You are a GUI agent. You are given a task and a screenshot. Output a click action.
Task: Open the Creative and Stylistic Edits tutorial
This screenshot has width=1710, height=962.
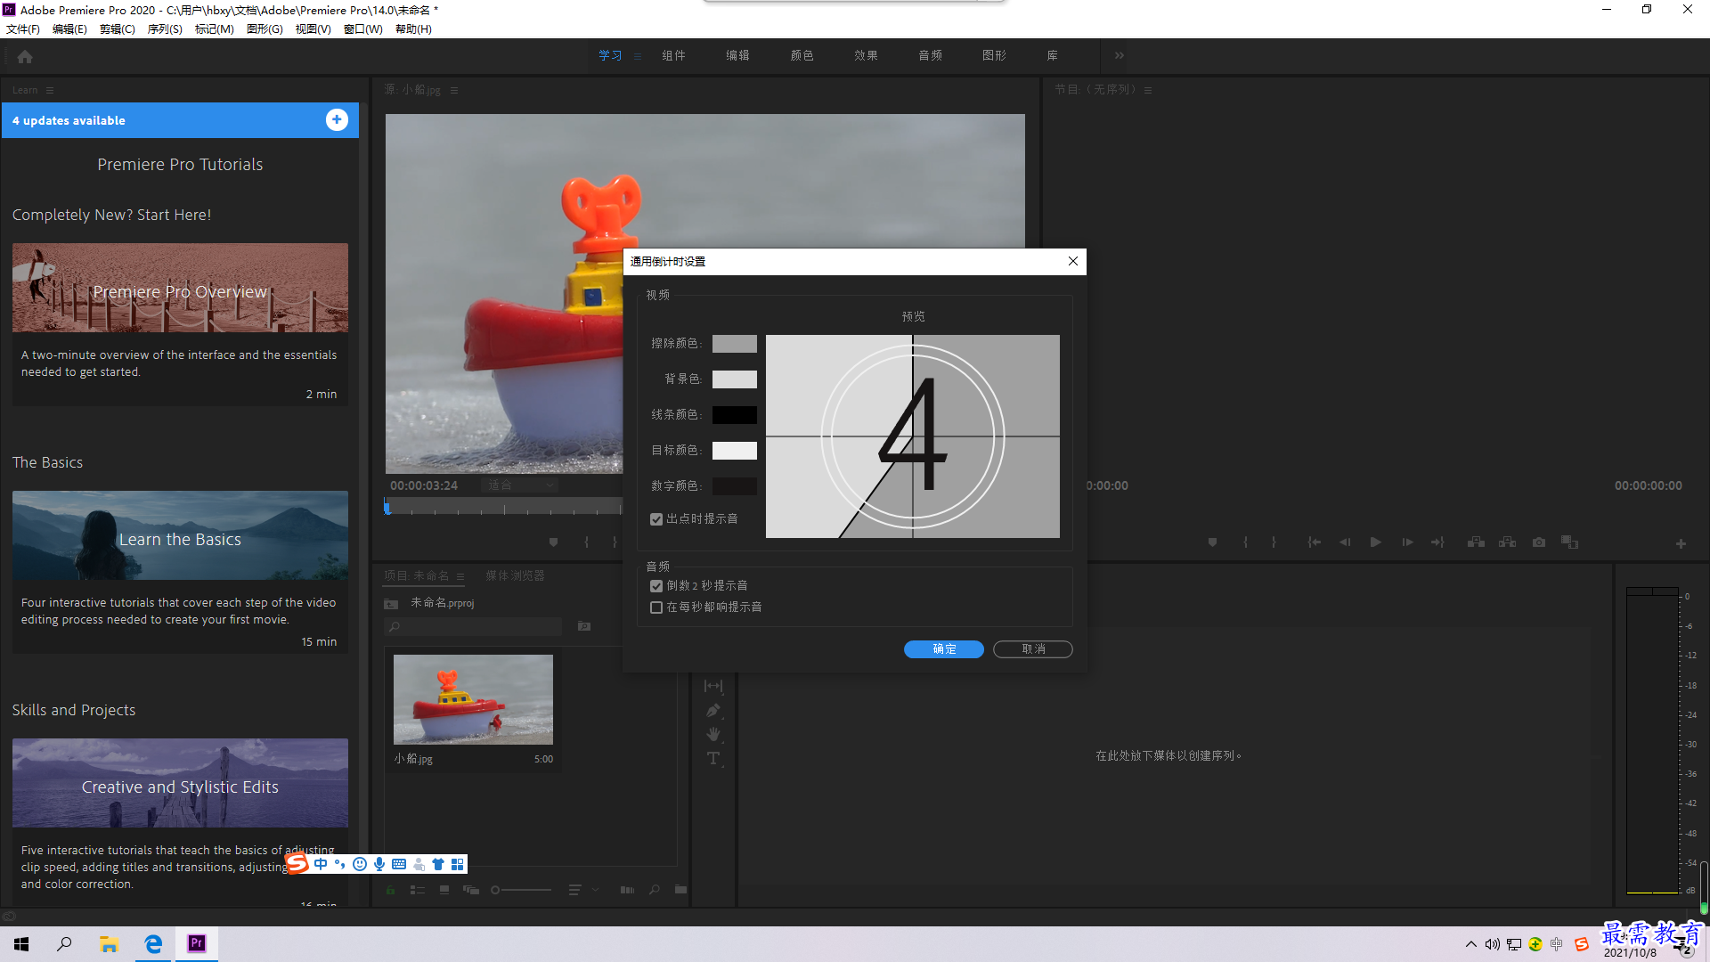(180, 783)
